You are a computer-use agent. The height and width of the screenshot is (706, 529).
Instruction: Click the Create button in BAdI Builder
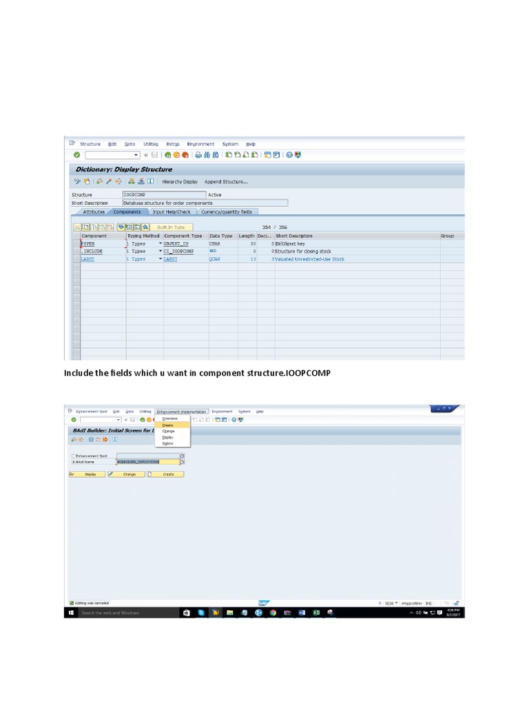165,474
